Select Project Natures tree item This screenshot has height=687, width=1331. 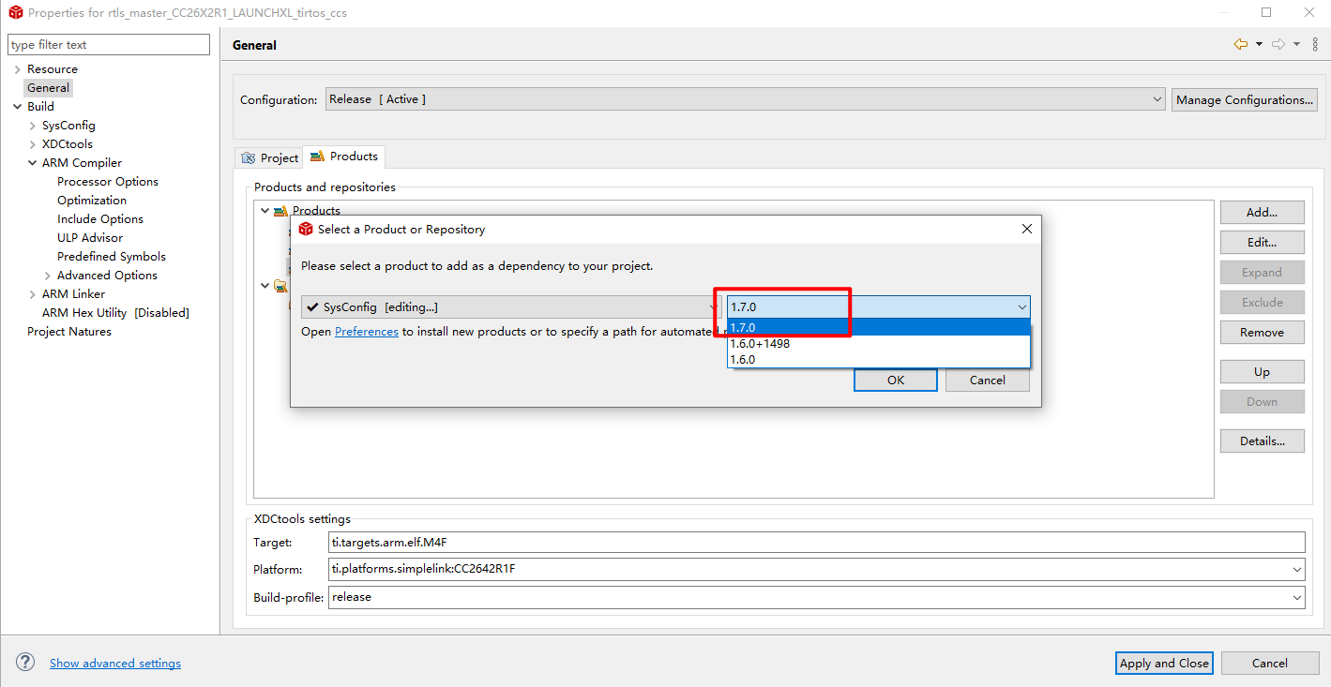pos(69,332)
